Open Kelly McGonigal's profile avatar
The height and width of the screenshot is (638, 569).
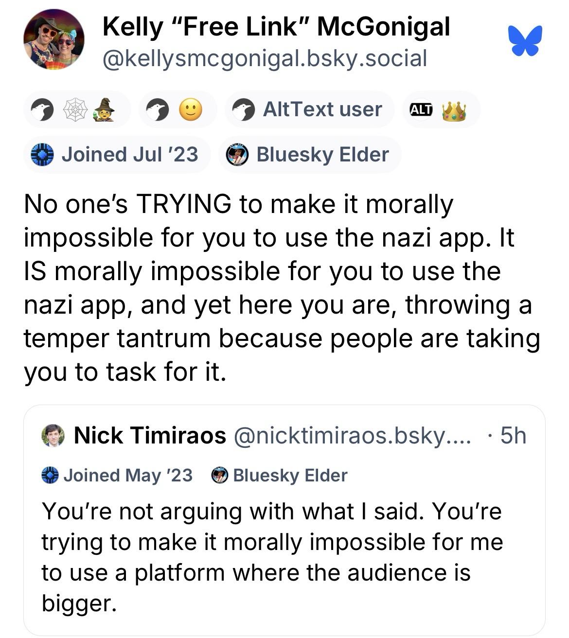coord(54,40)
